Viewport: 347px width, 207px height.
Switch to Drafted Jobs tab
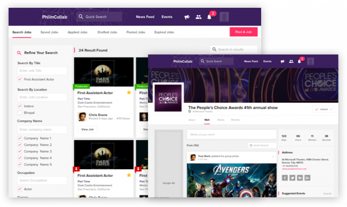tap(107, 32)
